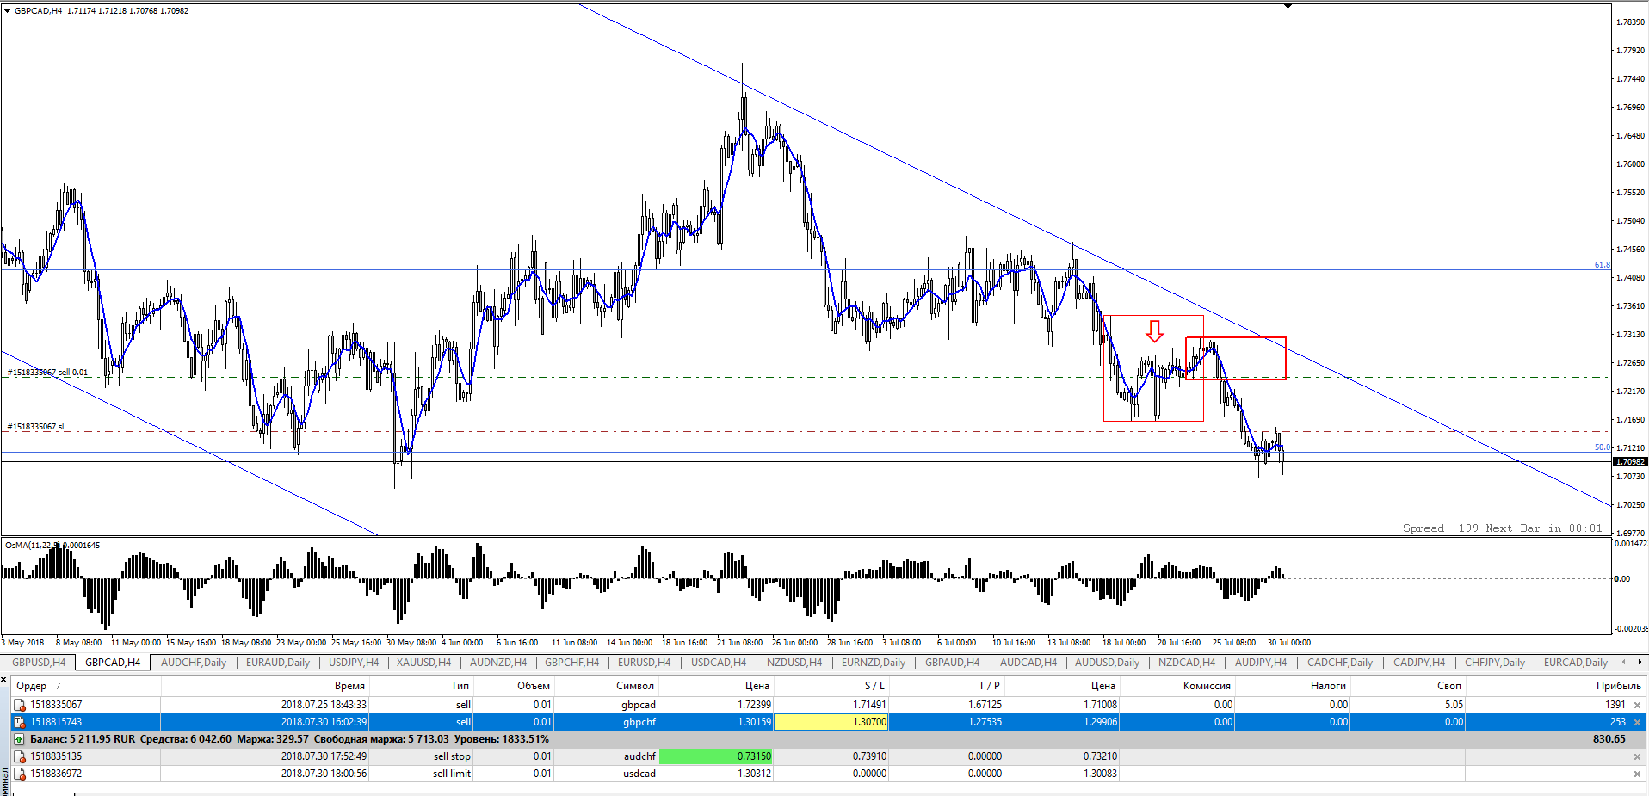
Task: Click the OsMA(11,22,3) indicator label
Action: (52, 545)
